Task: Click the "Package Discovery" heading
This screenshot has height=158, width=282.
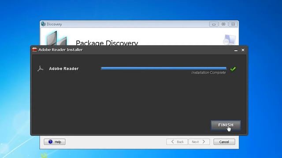Action: pyautogui.click(x=107, y=43)
